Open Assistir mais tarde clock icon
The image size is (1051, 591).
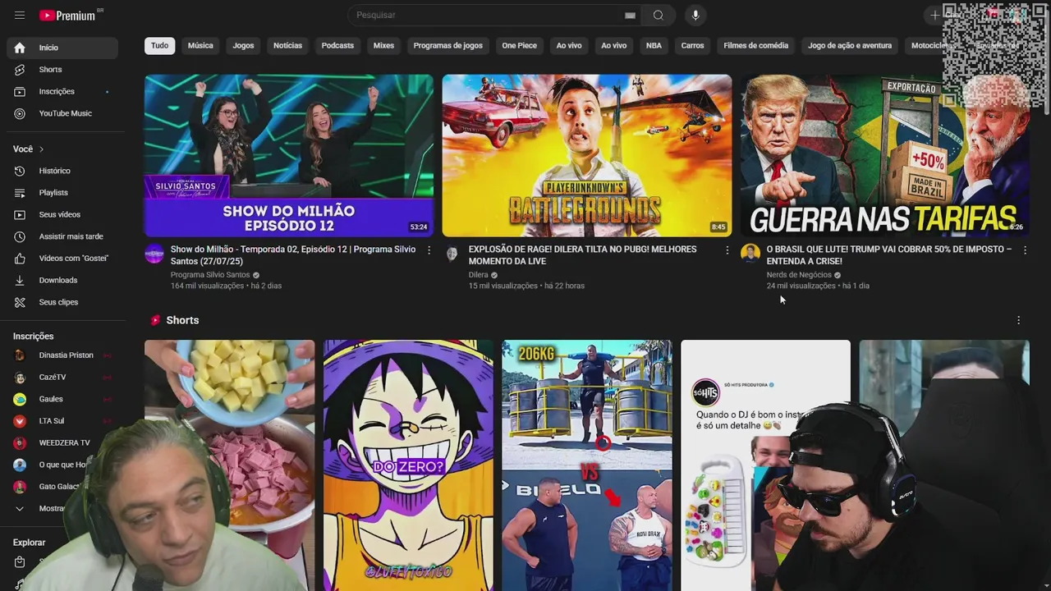pos(20,236)
